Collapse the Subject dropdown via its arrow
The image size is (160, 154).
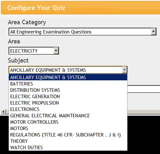(124, 70)
